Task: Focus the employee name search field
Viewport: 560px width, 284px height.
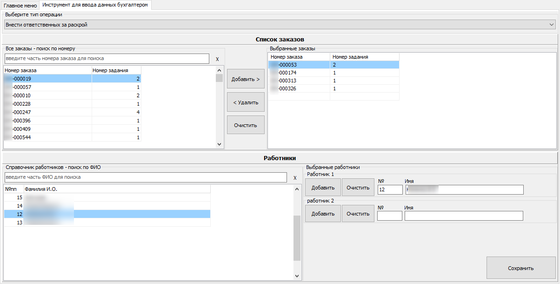Action: tap(145, 177)
